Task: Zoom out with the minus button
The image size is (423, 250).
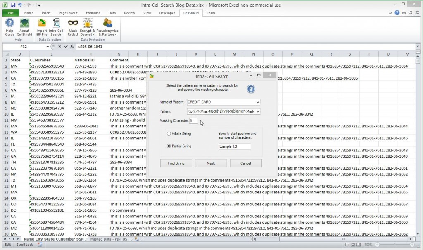Action: (x=378, y=245)
